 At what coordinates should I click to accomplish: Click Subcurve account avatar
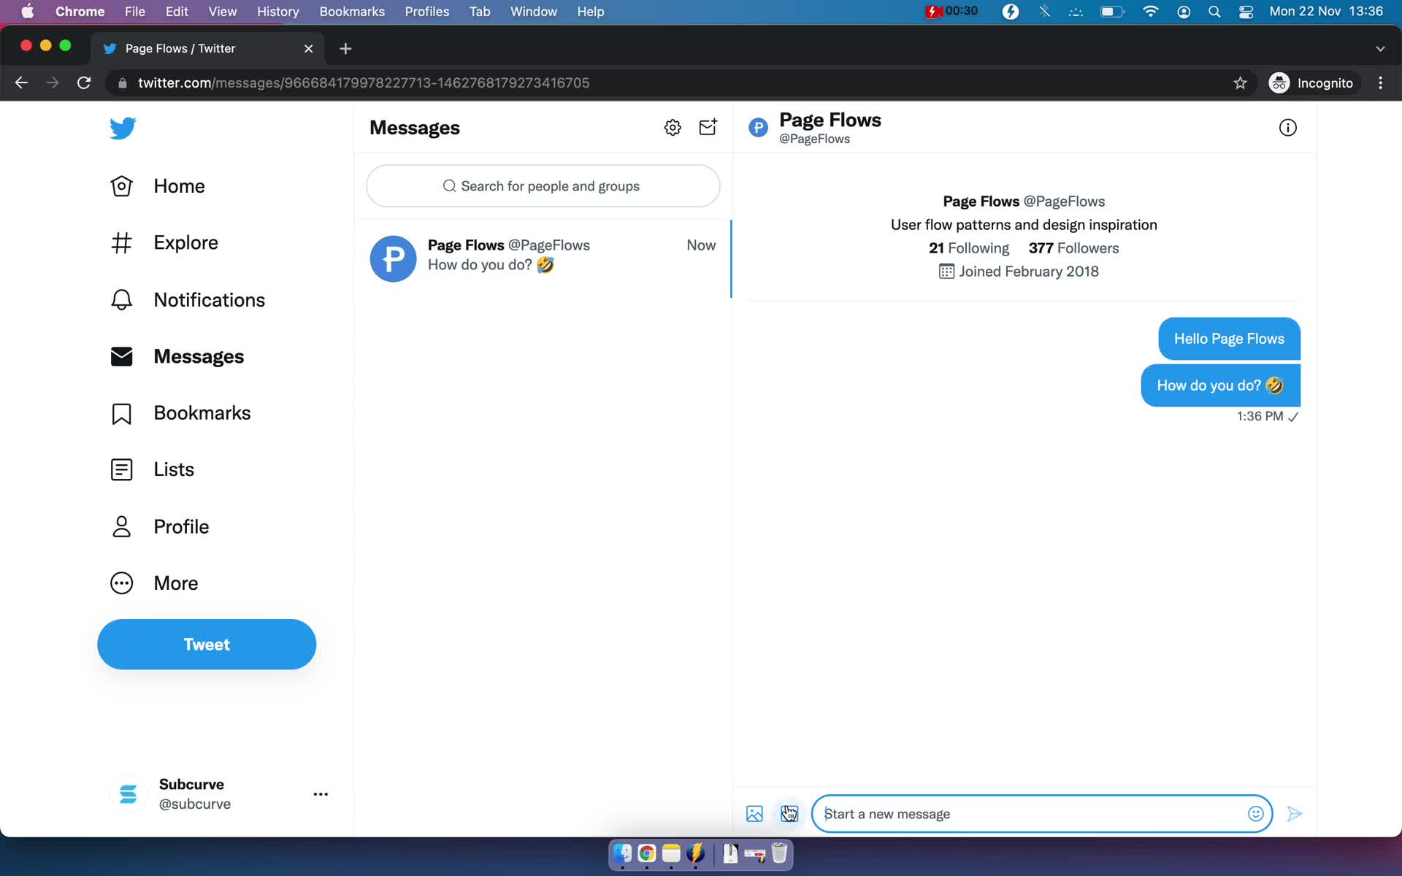[128, 794]
